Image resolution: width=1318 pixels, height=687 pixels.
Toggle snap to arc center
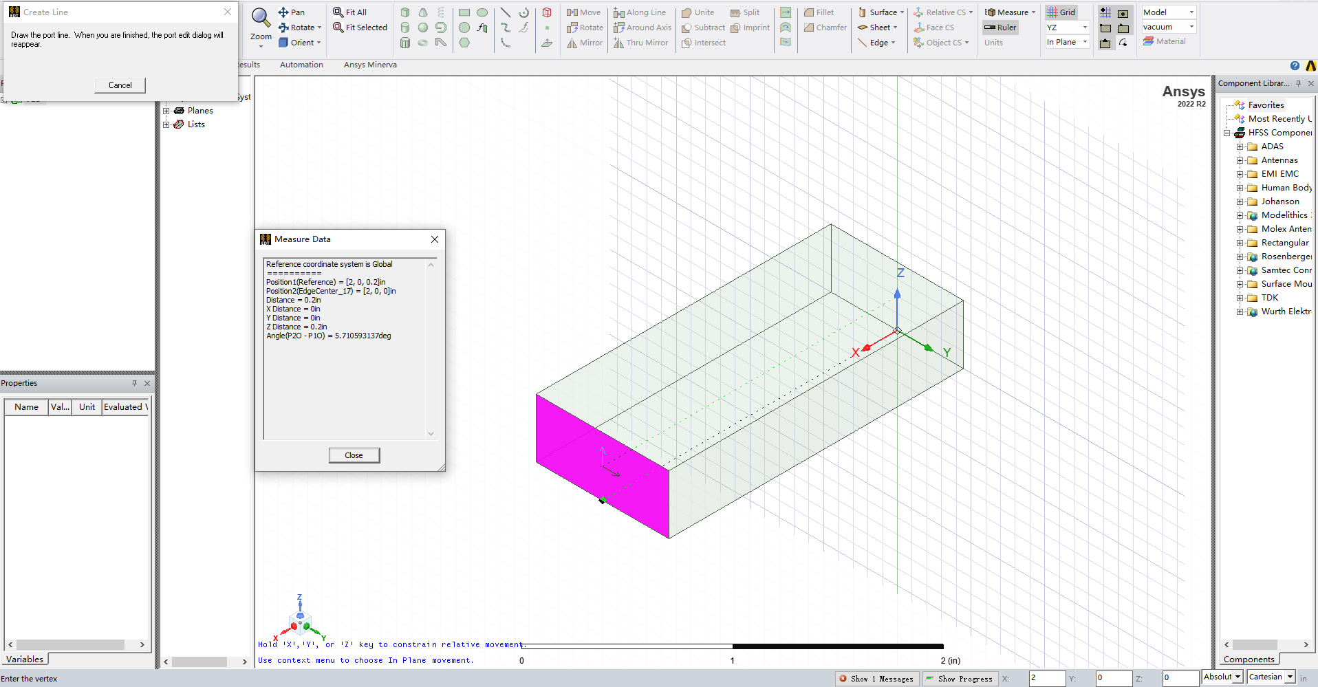(1123, 43)
